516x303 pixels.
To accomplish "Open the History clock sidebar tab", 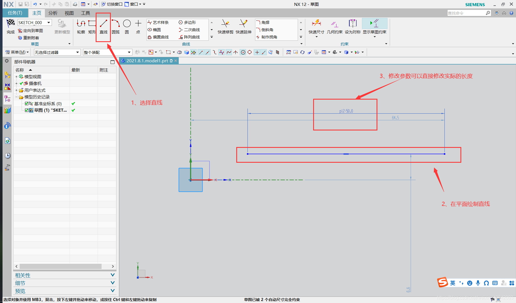I will click(8, 156).
